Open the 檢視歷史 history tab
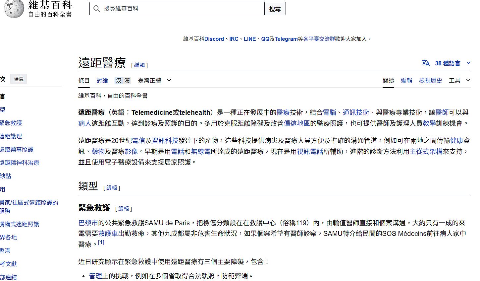 pos(430,81)
